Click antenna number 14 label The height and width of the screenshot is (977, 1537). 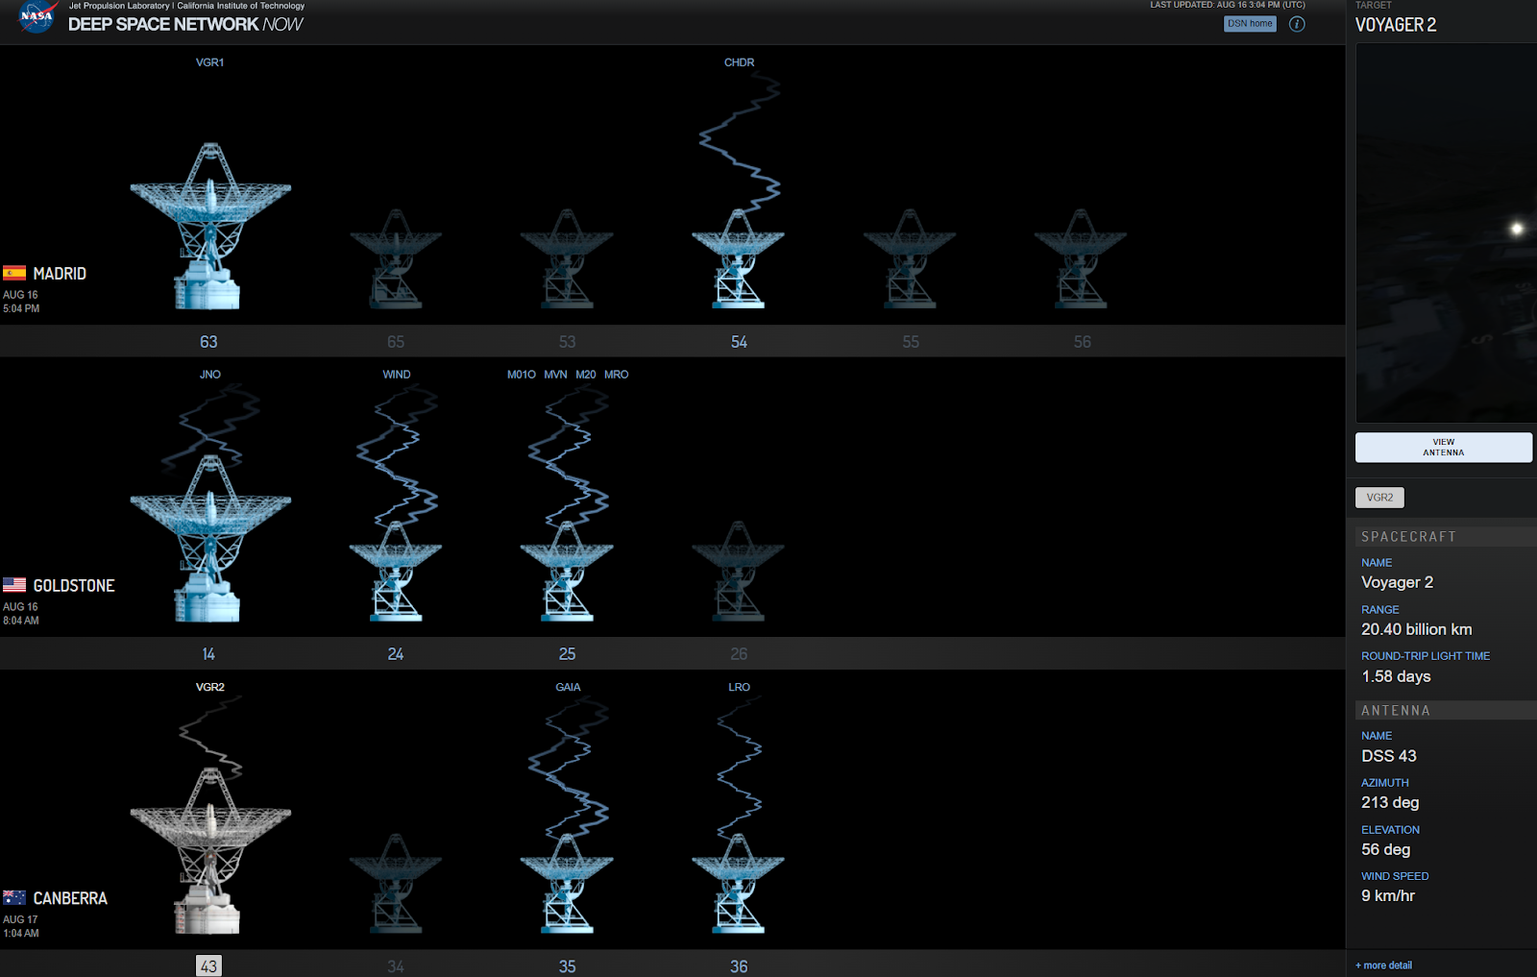(208, 654)
